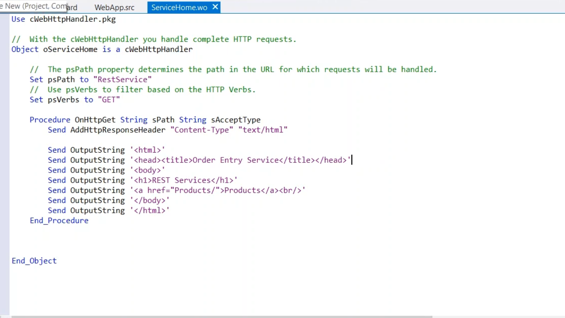
Task: Click inside the "text/html" string value
Action: click(262, 130)
